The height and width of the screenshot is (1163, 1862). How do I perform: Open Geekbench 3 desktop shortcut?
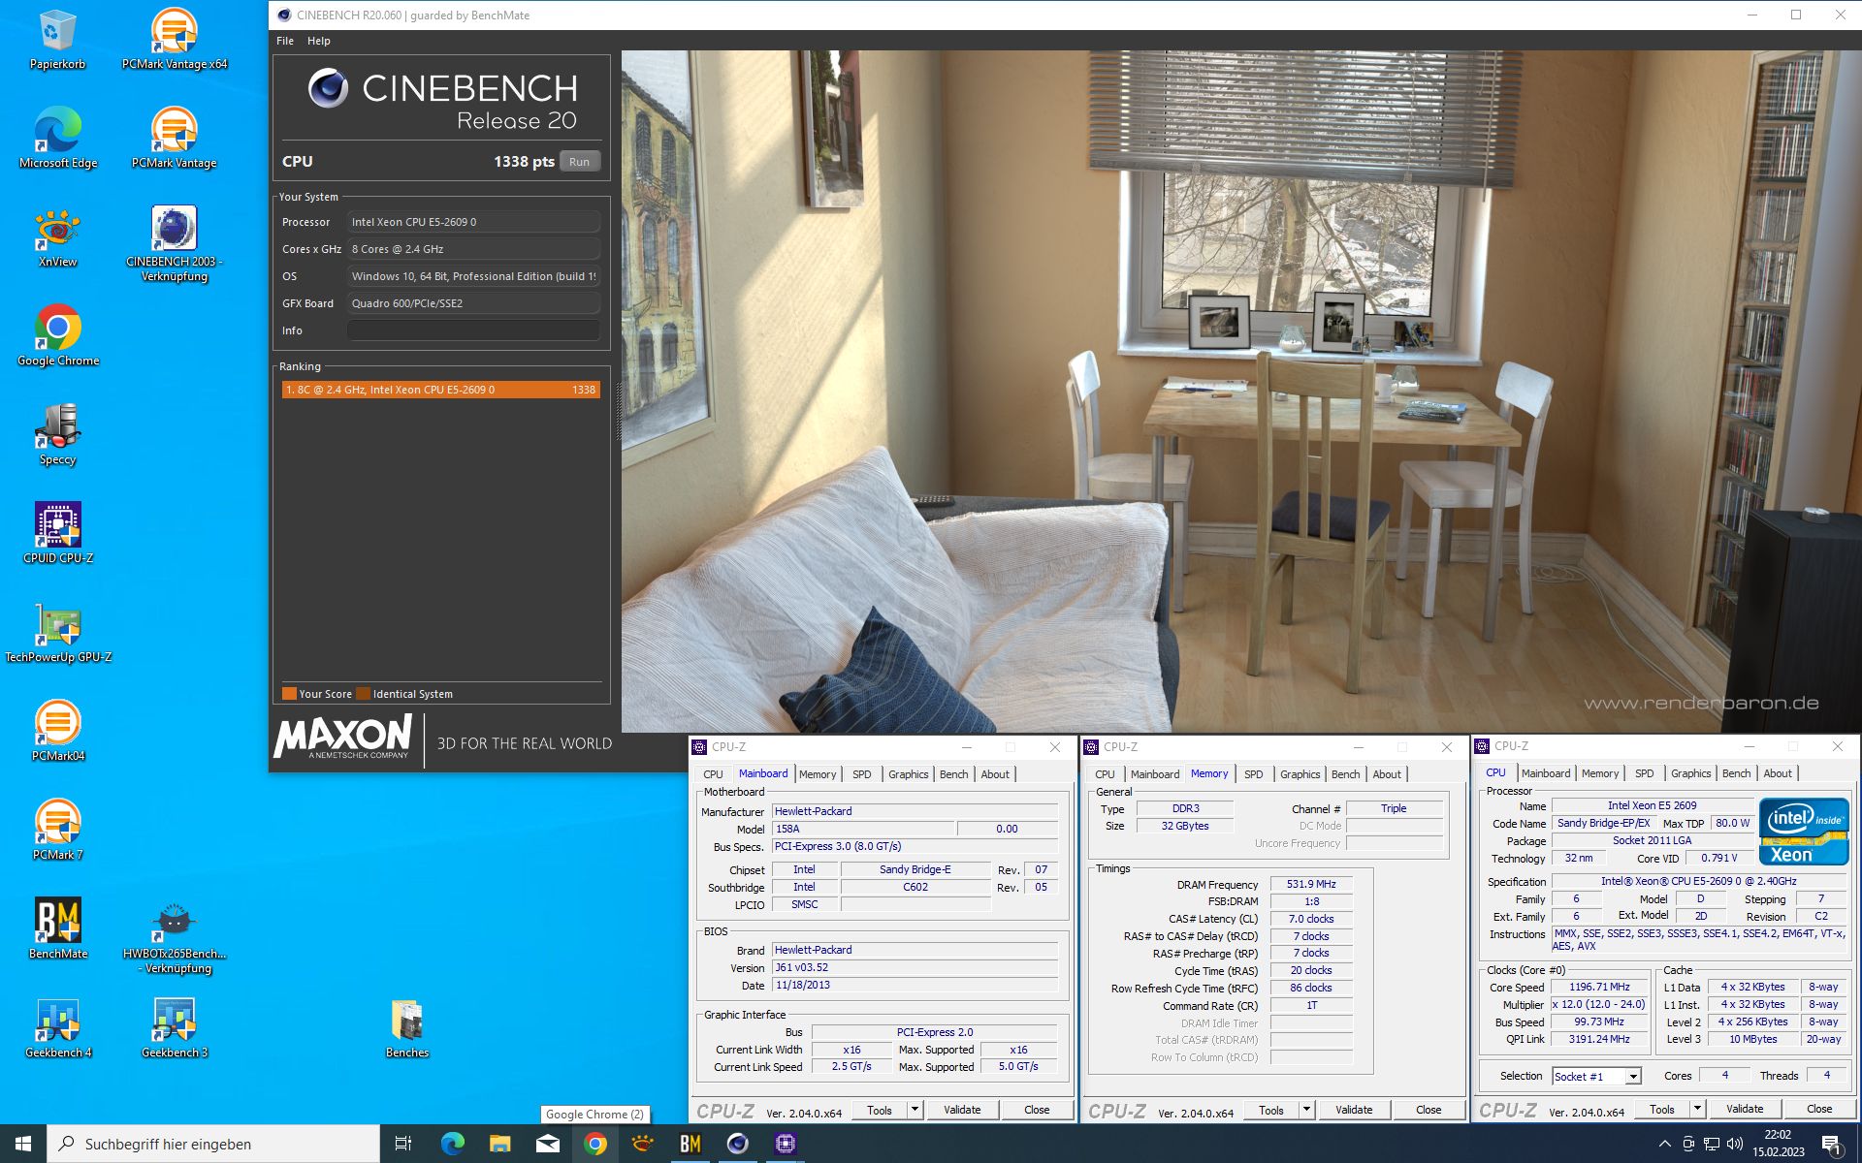(175, 1028)
